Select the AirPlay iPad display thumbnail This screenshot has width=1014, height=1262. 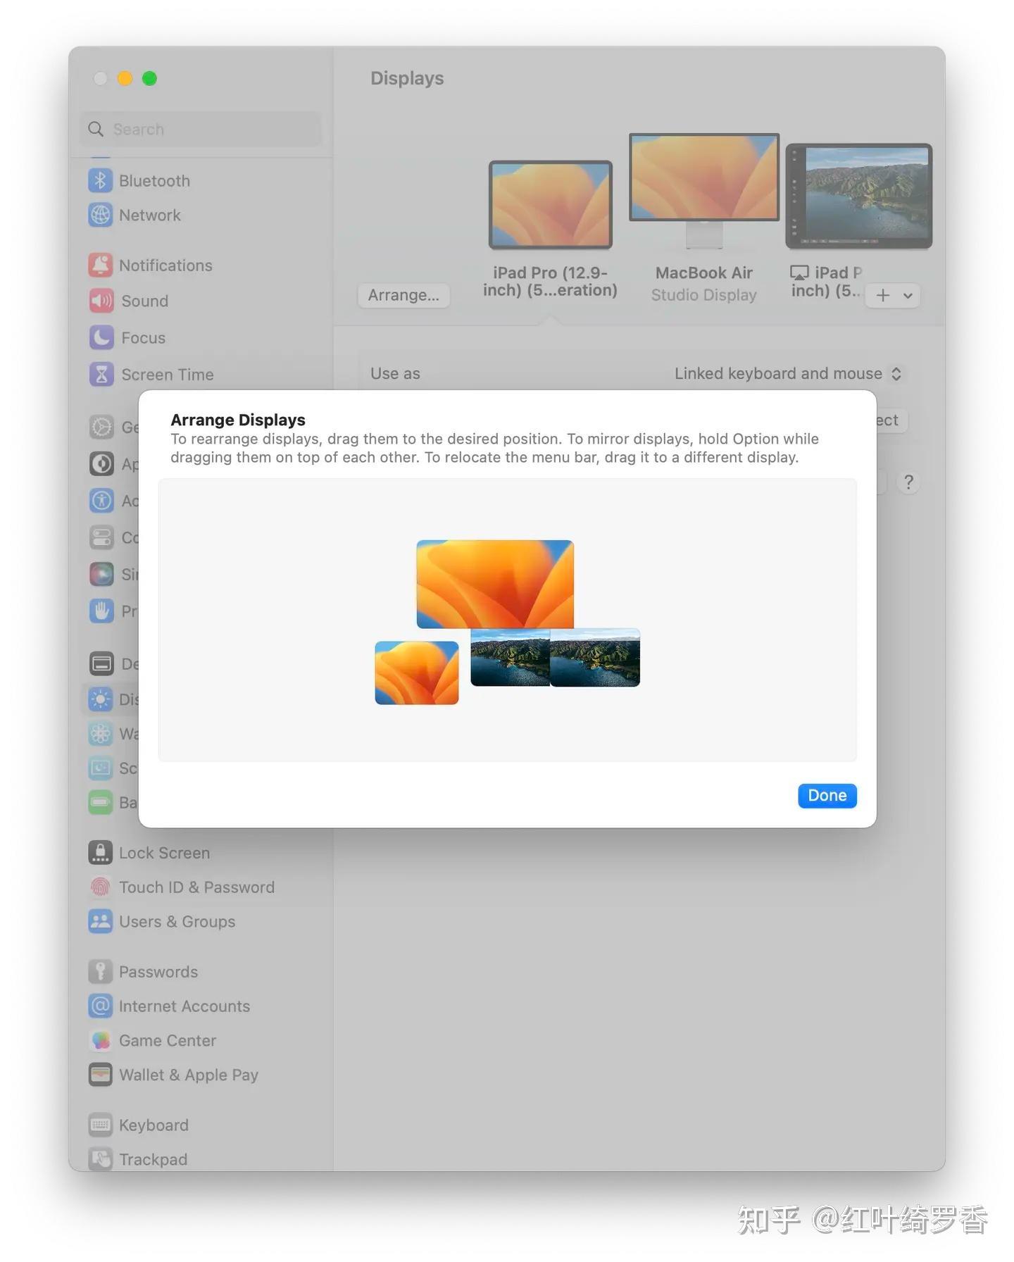pos(859,196)
